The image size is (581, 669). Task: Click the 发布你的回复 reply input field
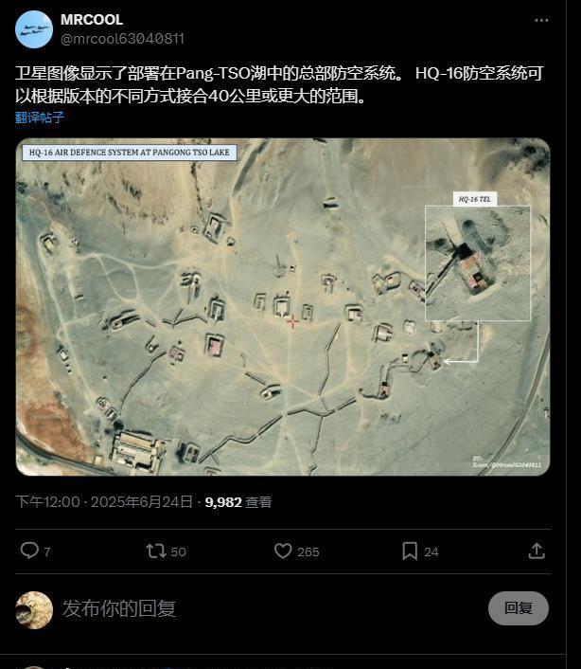point(271,608)
